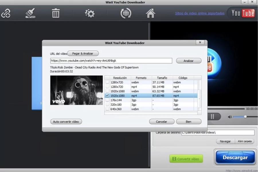This screenshot has width=258, height=172.
Task: Click the green Convertir vídeo button
Action: point(186,159)
